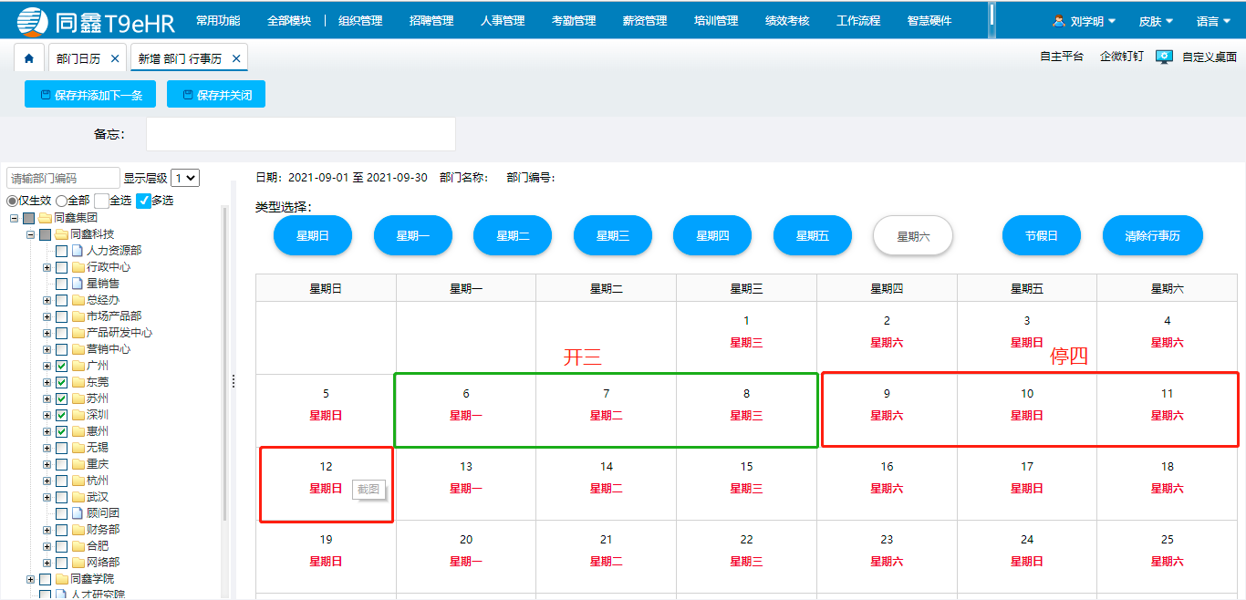Collapse the 同鑫集团 tree node

(x=15, y=218)
